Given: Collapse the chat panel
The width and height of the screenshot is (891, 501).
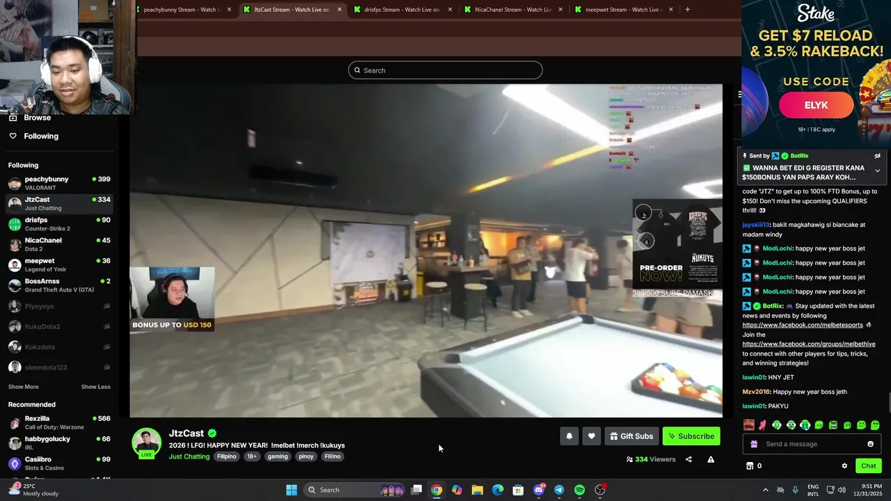Looking at the screenshot, I should tap(739, 95).
